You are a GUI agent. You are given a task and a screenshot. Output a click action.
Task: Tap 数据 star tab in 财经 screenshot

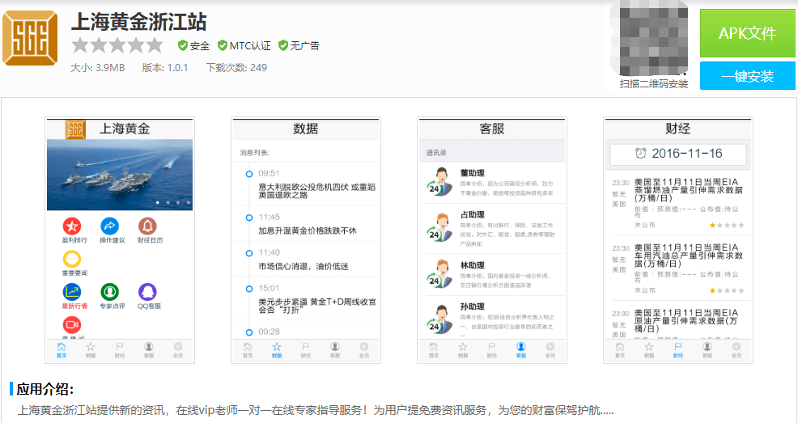tap(649, 349)
